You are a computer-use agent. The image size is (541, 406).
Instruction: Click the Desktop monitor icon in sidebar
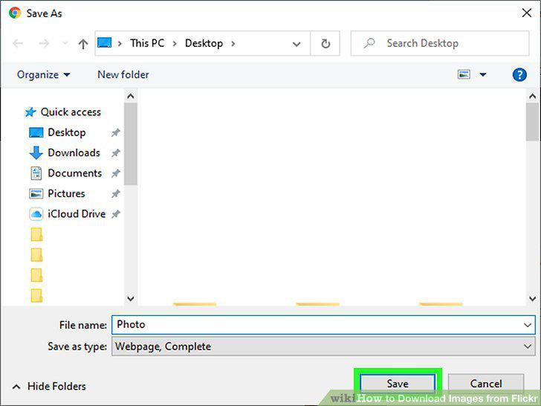(36, 132)
